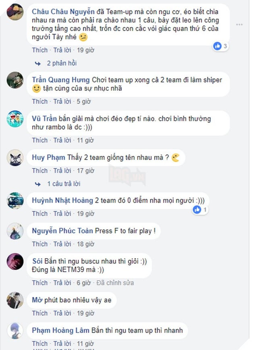Click the thumbs-up badge showing 3 reactions
This screenshot has width=254, height=350.
[219, 46]
